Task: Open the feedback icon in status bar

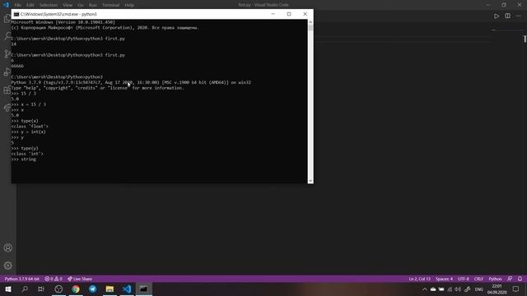Action: click(x=510, y=279)
